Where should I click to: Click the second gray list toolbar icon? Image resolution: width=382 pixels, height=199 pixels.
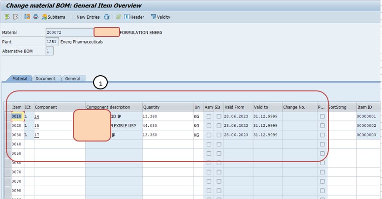[16, 17]
